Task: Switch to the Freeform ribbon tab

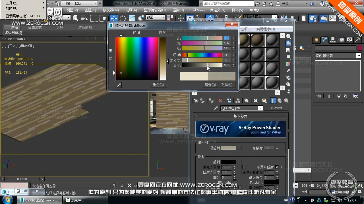Action: [35, 27]
